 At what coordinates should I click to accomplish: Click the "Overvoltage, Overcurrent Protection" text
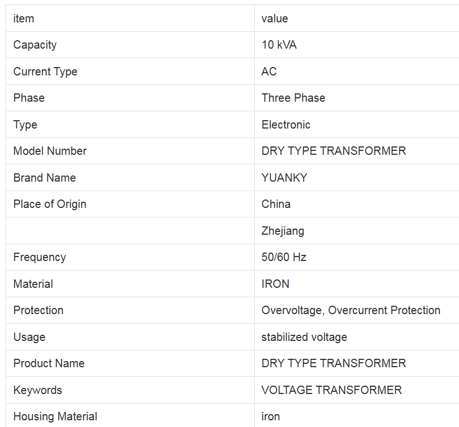350,310
